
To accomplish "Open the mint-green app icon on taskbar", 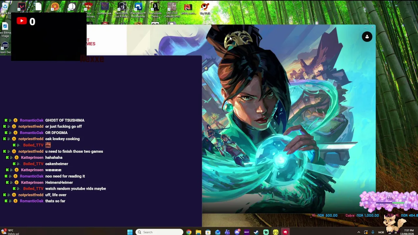I will pos(266,232).
